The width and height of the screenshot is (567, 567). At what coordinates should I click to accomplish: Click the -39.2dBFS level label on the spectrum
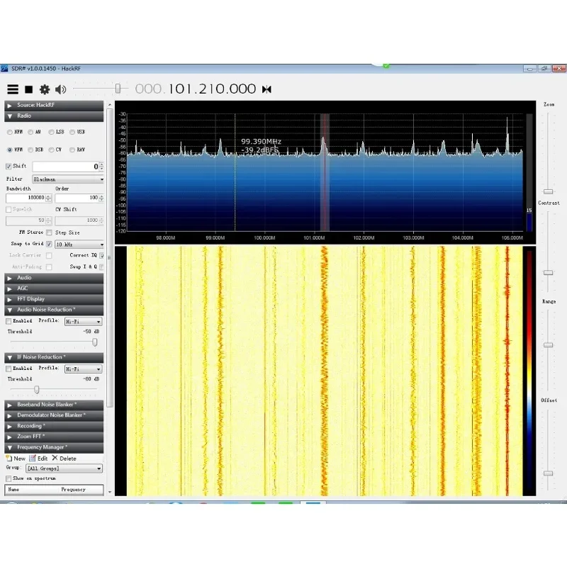click(259, 150)
